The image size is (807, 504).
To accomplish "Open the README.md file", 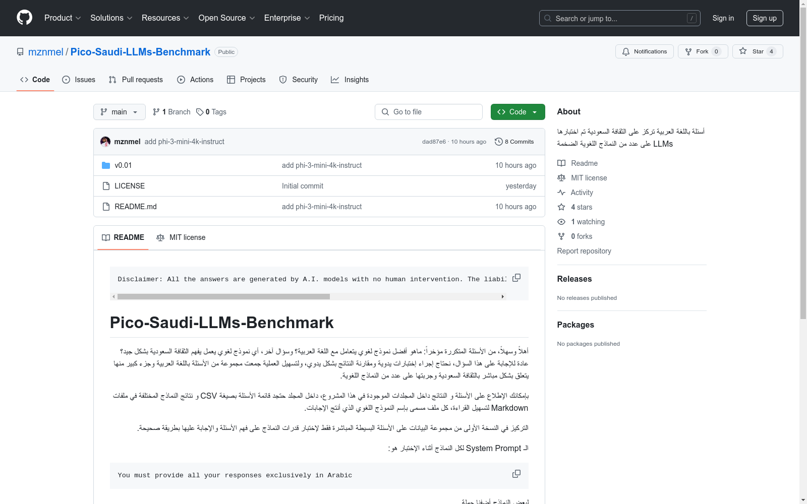I will [x=136, y=207].
